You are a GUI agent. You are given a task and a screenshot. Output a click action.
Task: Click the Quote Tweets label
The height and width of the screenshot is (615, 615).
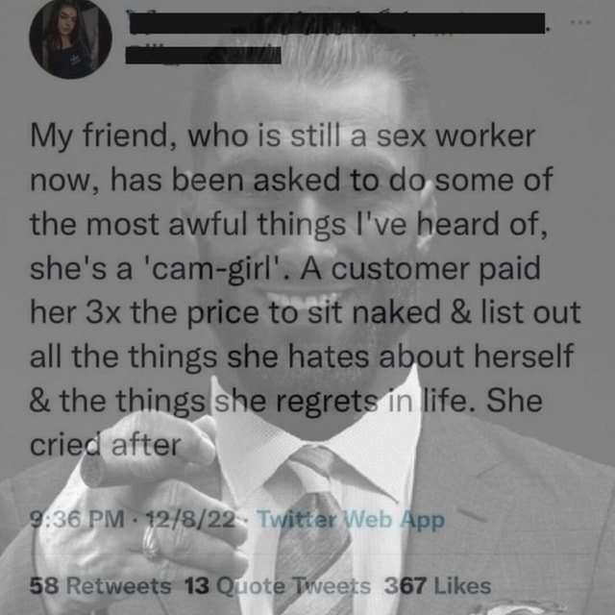click(x=293, y=586)
